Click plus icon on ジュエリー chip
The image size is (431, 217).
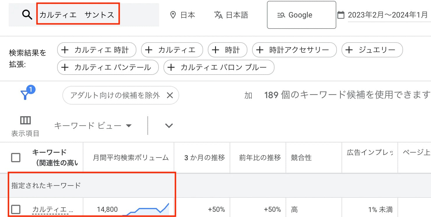[349, 50]
